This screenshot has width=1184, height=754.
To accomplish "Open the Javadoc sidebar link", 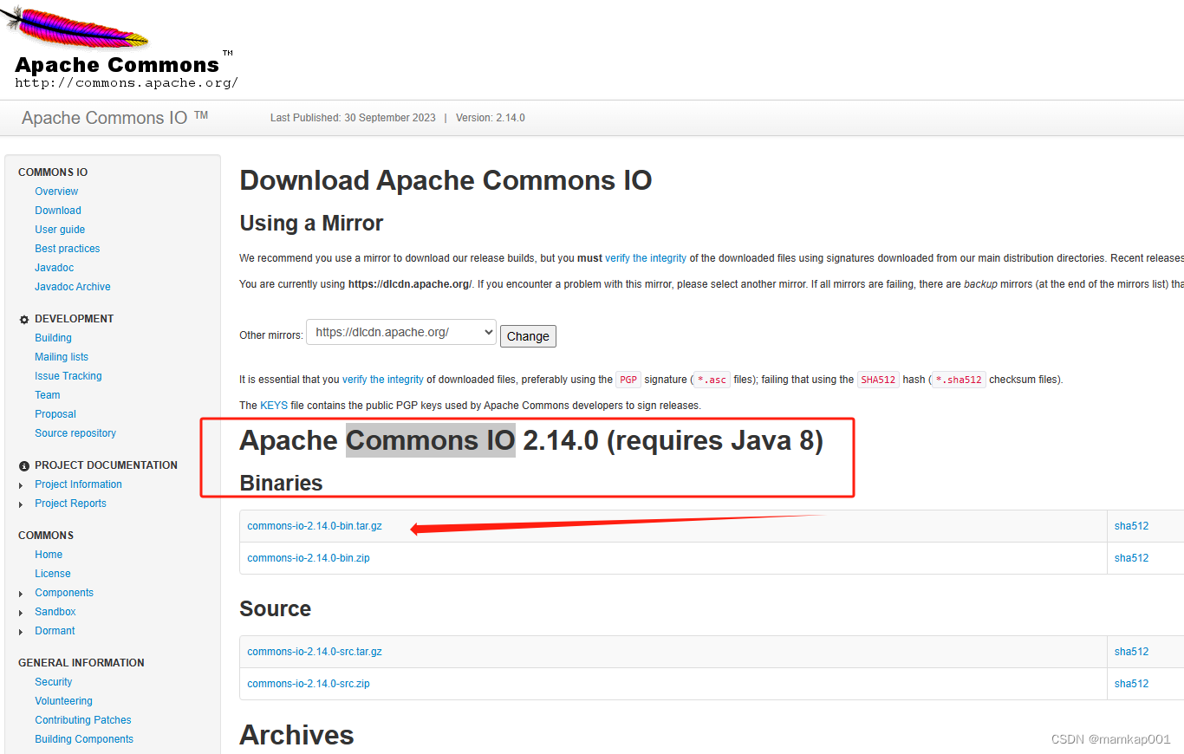I will [x=53, y=268].
